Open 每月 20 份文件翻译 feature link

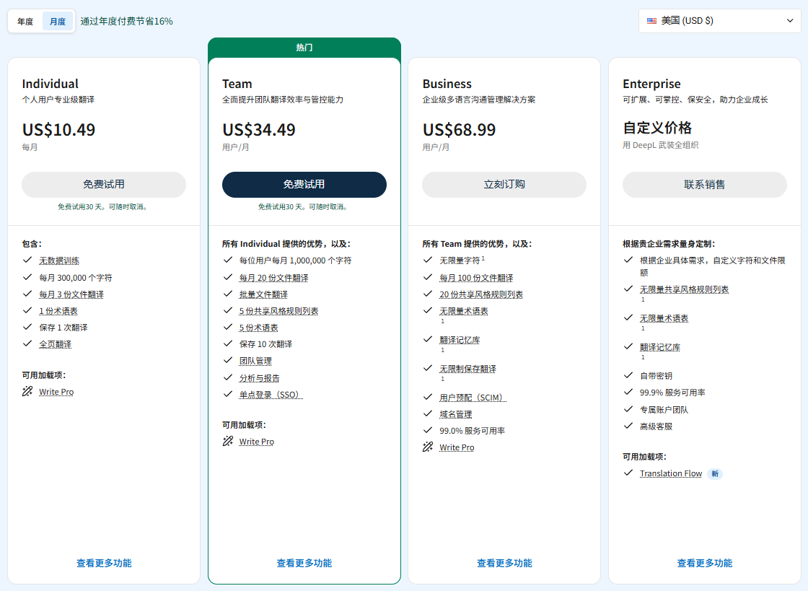[x=273, y=278]
